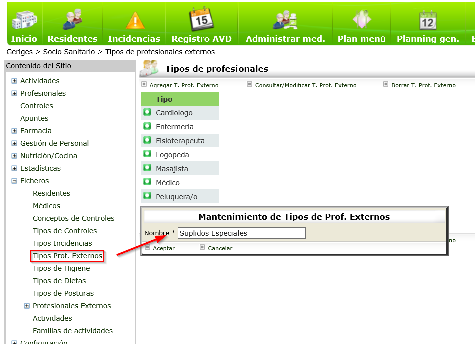Open the Socio Sanitario breadcrumb link
This screenshot has width=475, height=344.
coord(70,51)
